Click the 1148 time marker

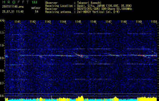[x=124, y=22]
